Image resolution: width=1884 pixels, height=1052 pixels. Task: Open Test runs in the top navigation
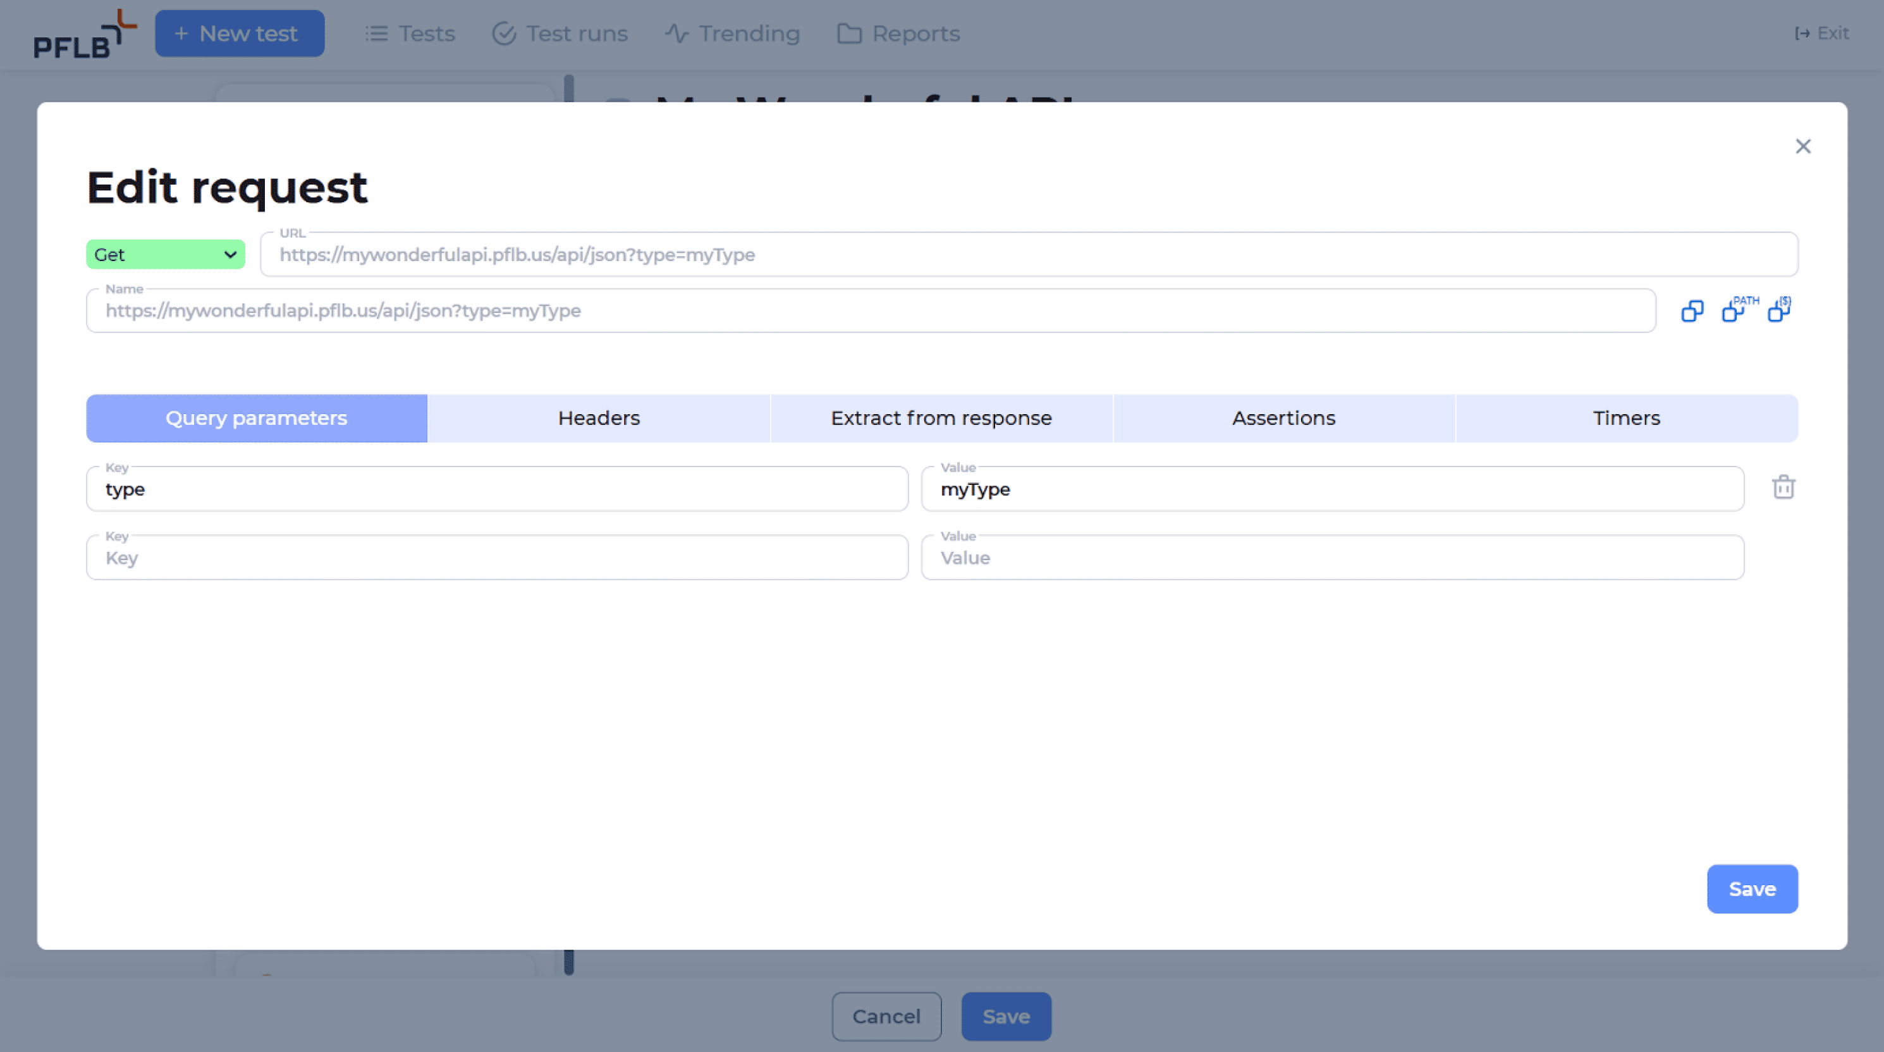coord(560,34)
